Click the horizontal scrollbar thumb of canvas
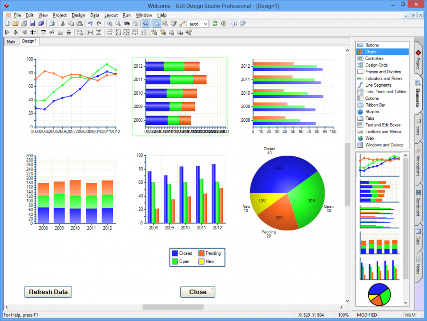This screenshot has height=321, width=427. [x=173, y=307]
